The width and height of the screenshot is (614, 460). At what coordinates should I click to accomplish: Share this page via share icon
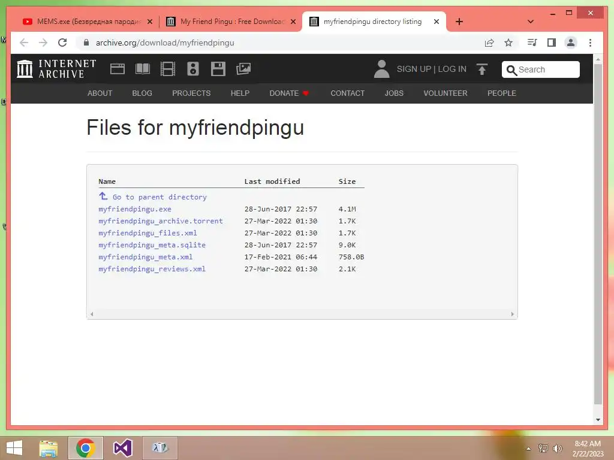(x=489, y=43)
